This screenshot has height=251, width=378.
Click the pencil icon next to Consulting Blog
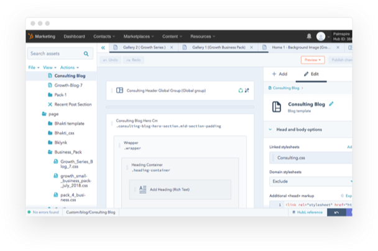(x=331, y=103)
